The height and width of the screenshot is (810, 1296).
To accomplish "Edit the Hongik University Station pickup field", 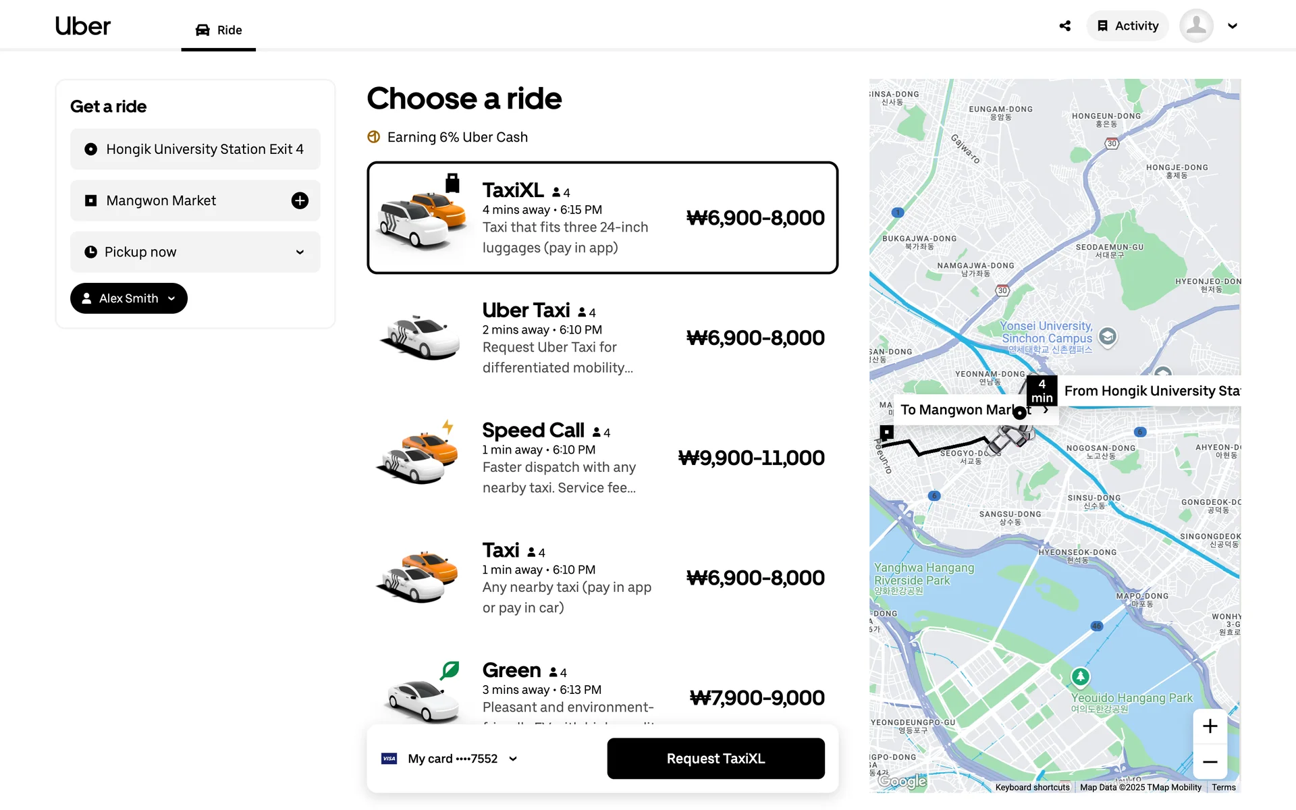I will [x=195, y=149].
